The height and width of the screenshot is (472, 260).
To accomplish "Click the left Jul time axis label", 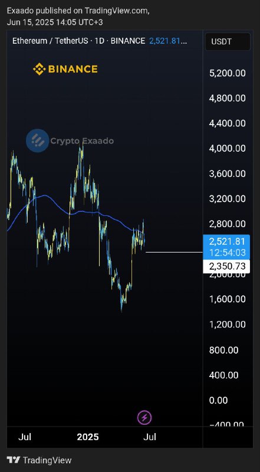I will coord(25,437).
